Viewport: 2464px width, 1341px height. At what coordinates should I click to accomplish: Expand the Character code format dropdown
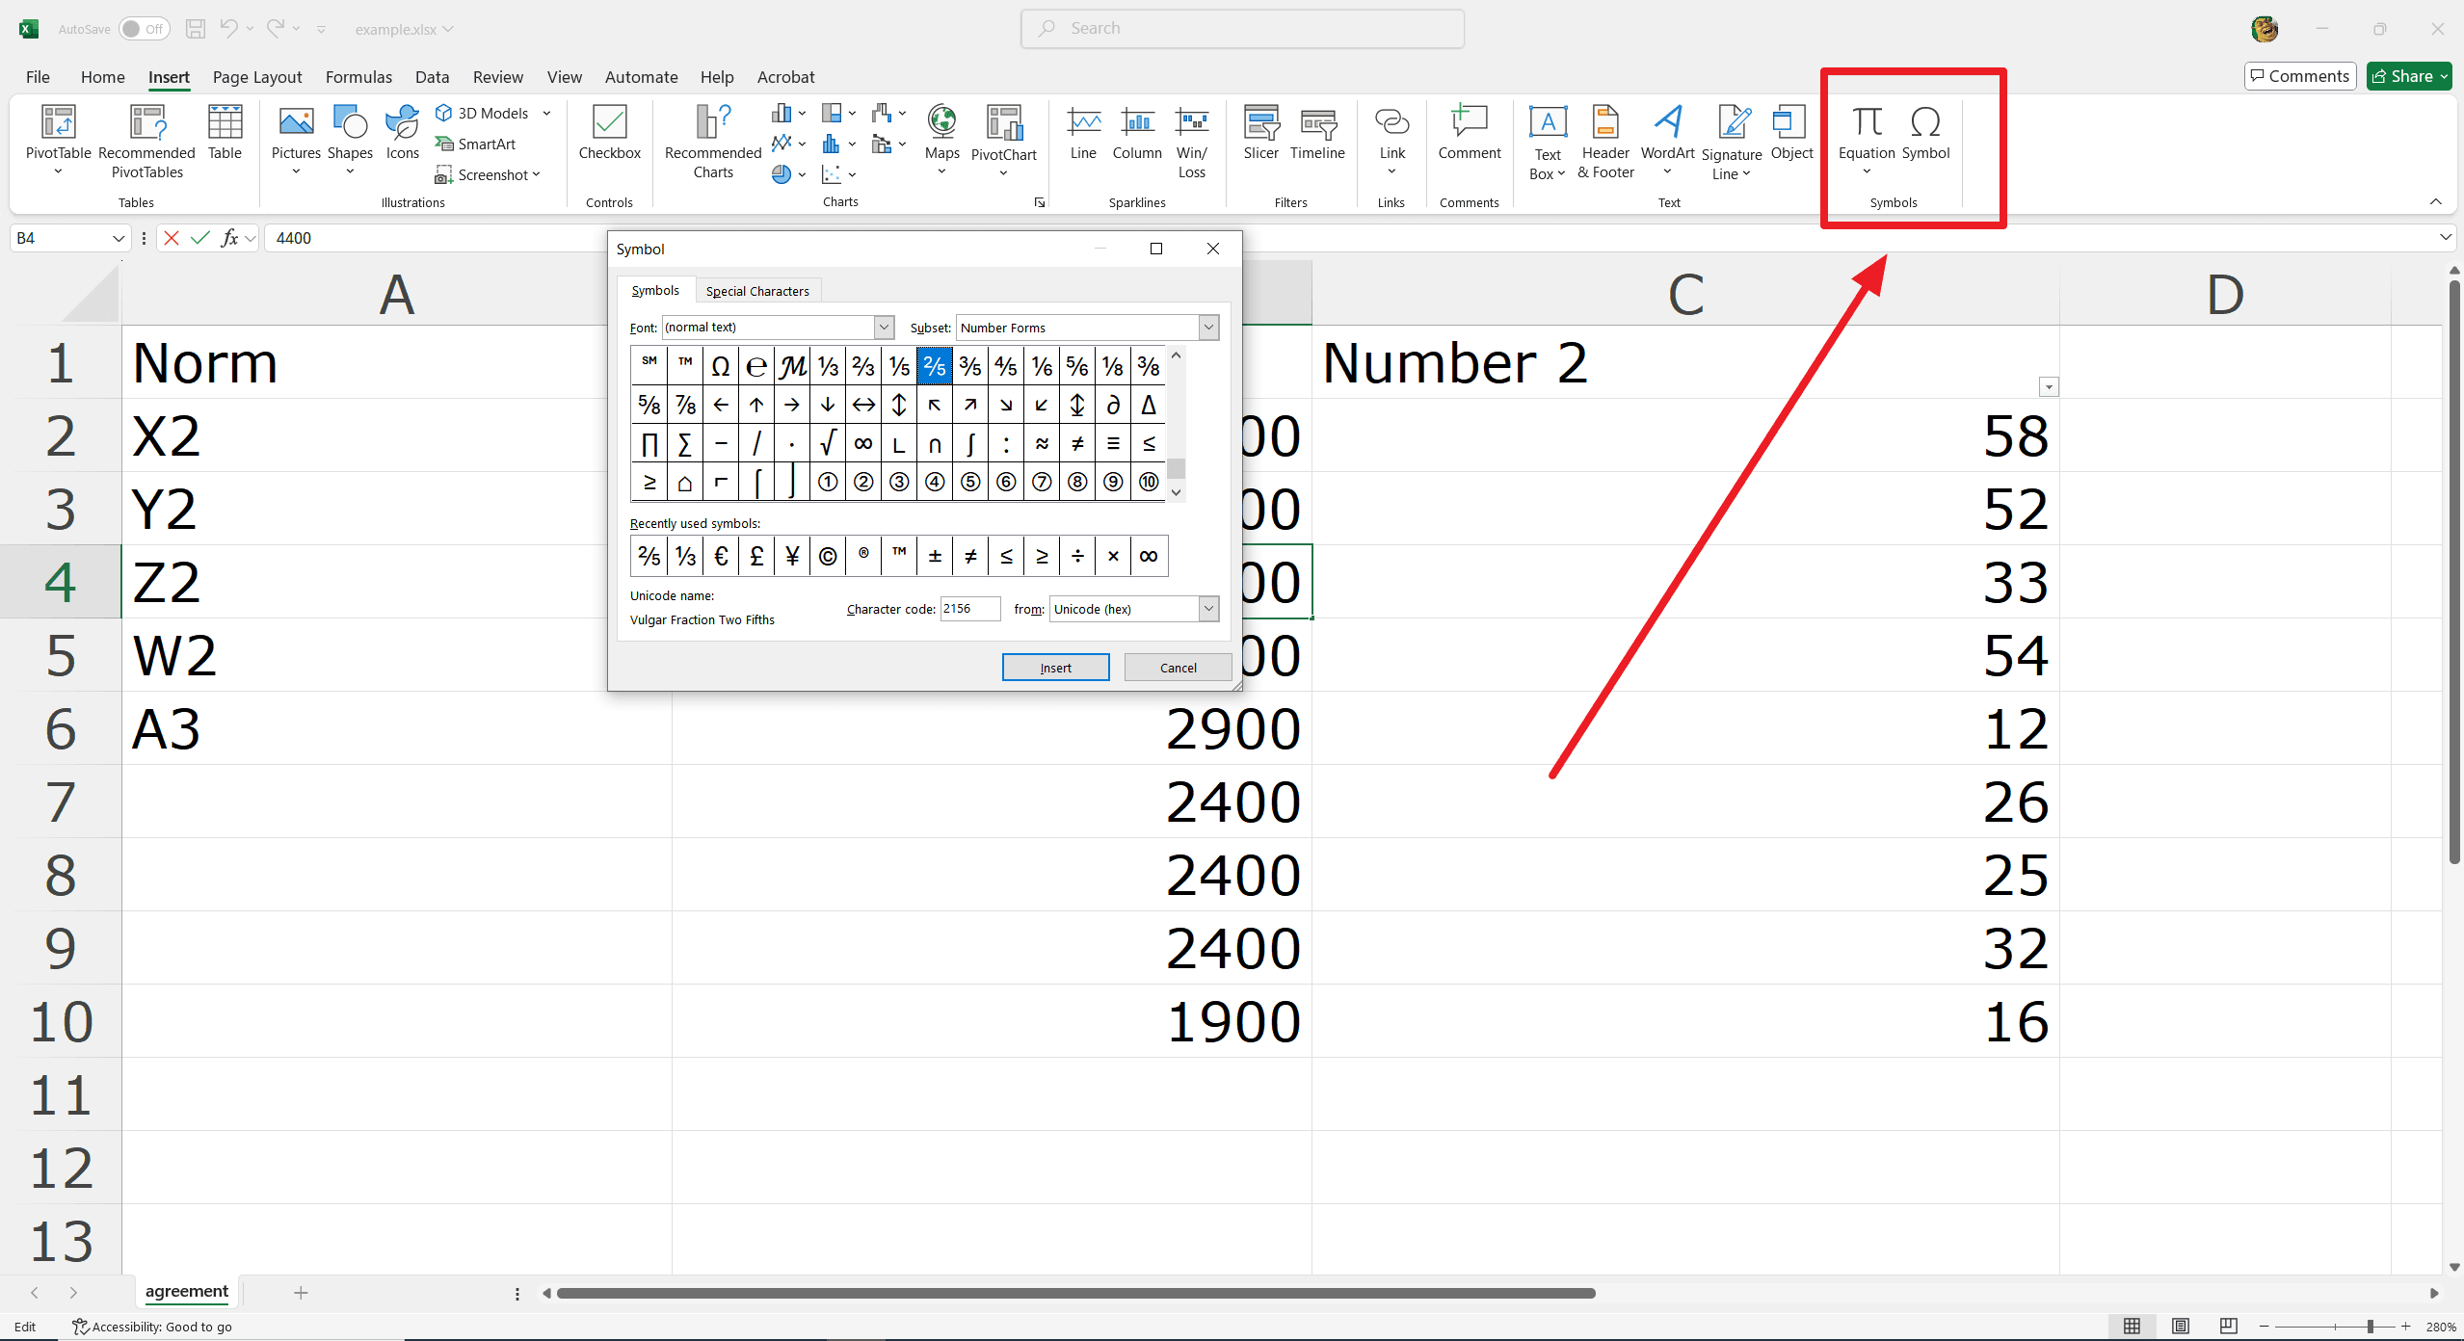1209,608
